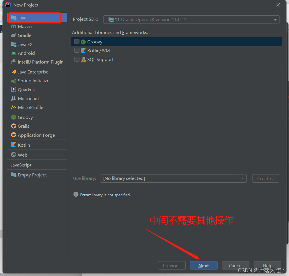Choose the Empty Project folder icon
This screenshot has height=276, width=289.
(x=14, y=175)
